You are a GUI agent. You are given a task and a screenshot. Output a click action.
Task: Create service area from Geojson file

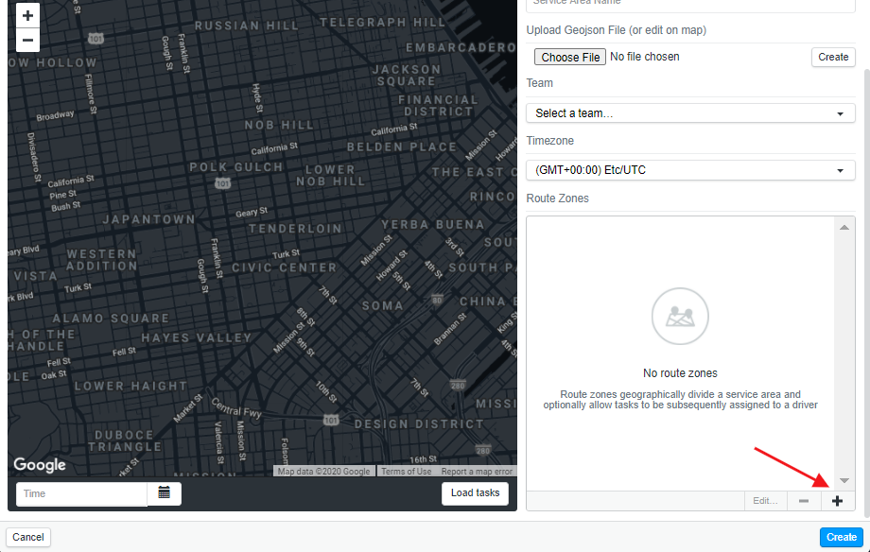pyautogui.click(x=833, y=57)
